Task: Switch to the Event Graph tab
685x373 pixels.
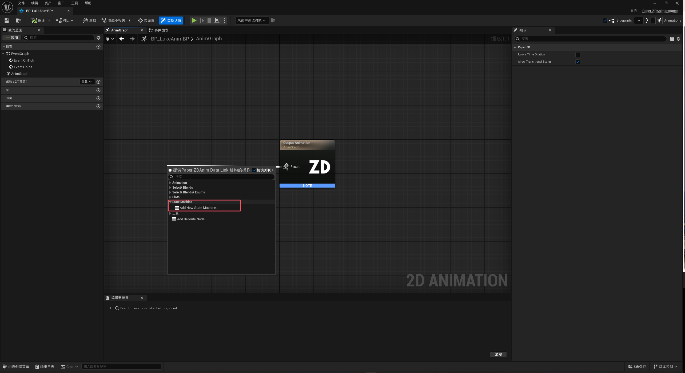Action: [161, 30]
